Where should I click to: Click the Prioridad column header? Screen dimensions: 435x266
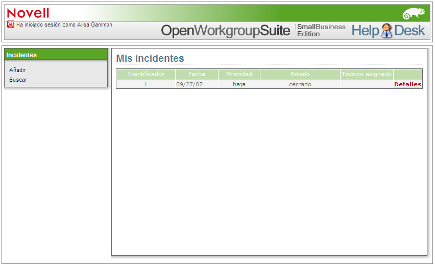coord(239,75)
